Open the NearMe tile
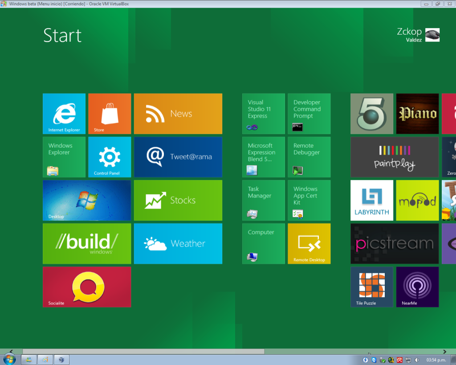The height and width of the screenshot is (365, 456). 417,287
